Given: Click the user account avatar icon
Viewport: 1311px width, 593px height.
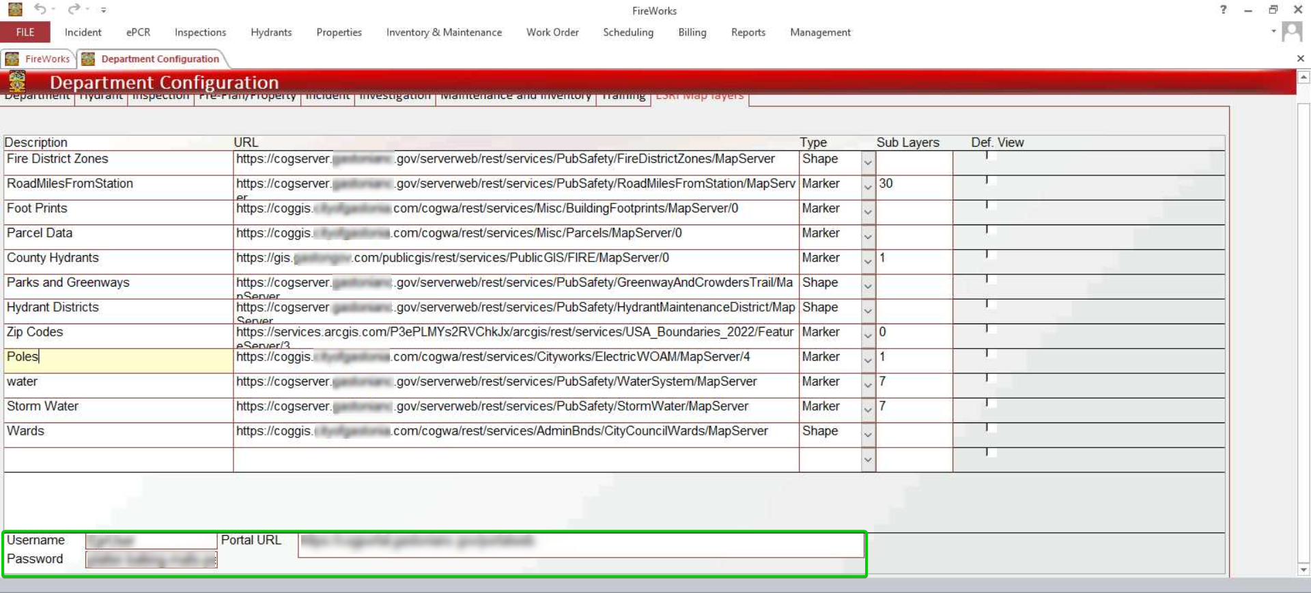Looking at the screenshot, I should tap(1292, 31).
